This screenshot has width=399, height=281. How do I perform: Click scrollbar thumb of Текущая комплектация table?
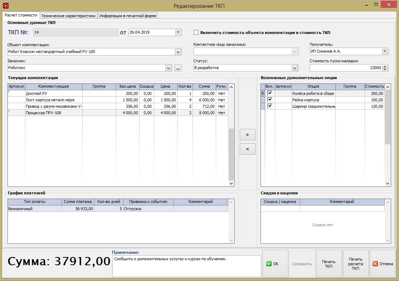click(x=231, y=154)
